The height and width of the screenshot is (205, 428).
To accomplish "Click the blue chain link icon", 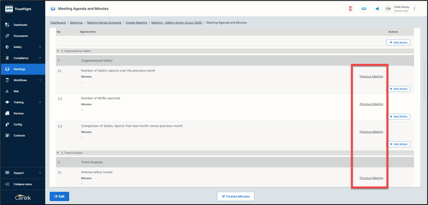I will pos(364,9).
